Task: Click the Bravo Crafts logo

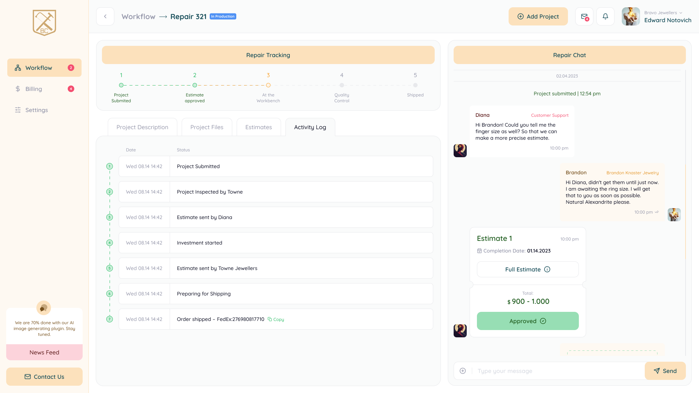Action: (x=44, y=23)
